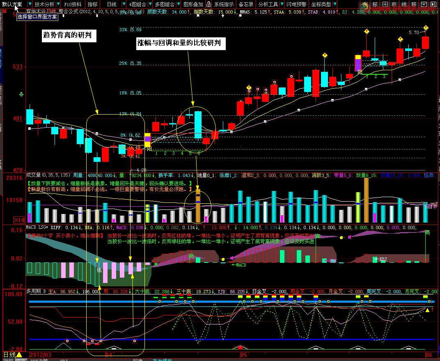Open the dropdown arrow after 默认方案

(30, 4)
